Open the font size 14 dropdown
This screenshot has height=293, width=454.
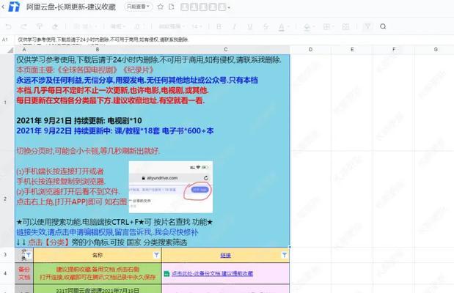(197, 26)
